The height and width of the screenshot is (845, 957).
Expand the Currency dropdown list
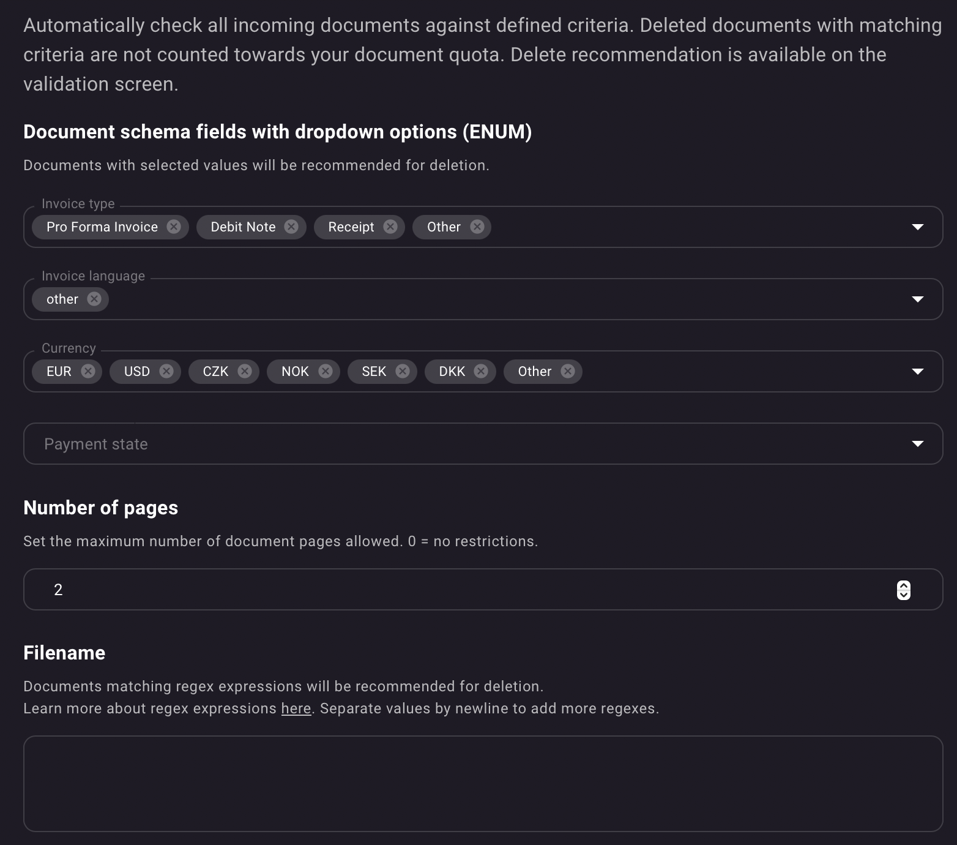tap(918, 371)
